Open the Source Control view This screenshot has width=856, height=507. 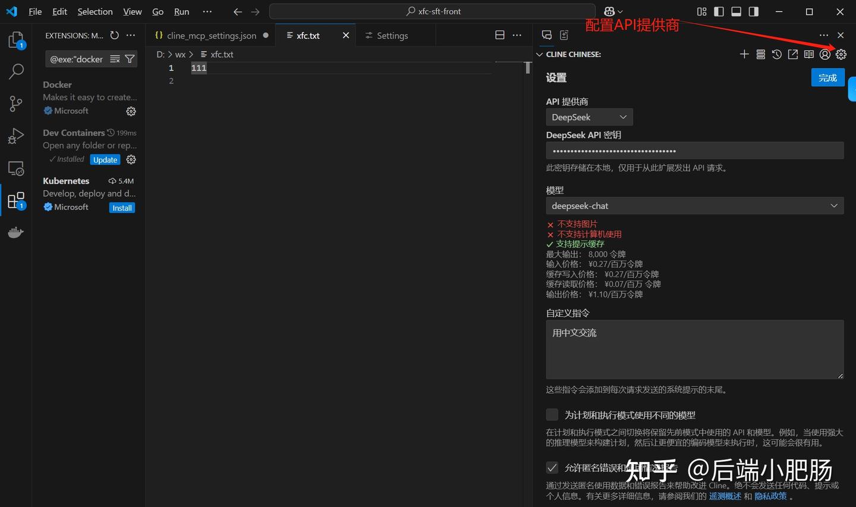[16, 103]
